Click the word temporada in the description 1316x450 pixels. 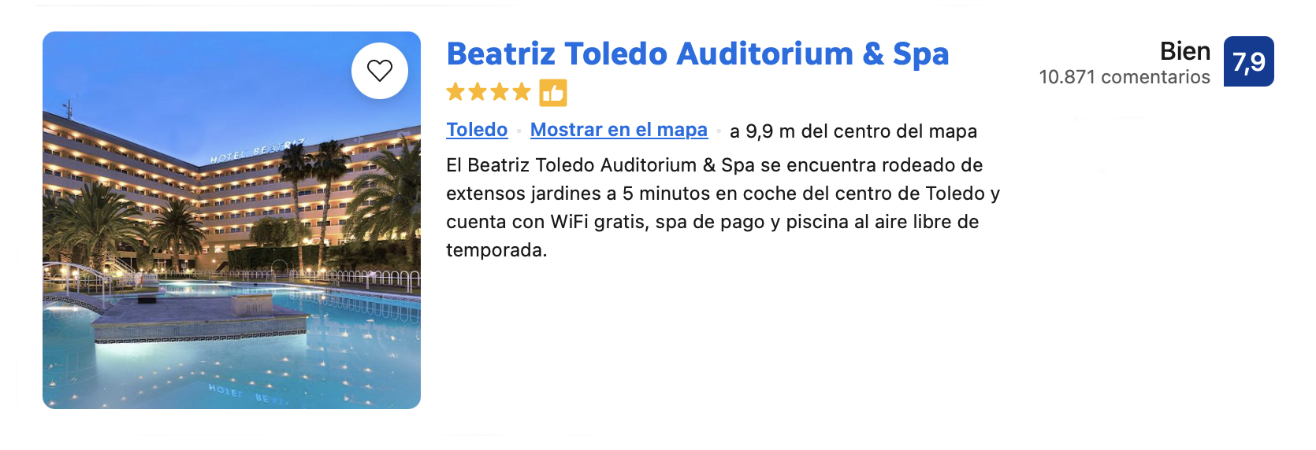[x=496, y=250]
